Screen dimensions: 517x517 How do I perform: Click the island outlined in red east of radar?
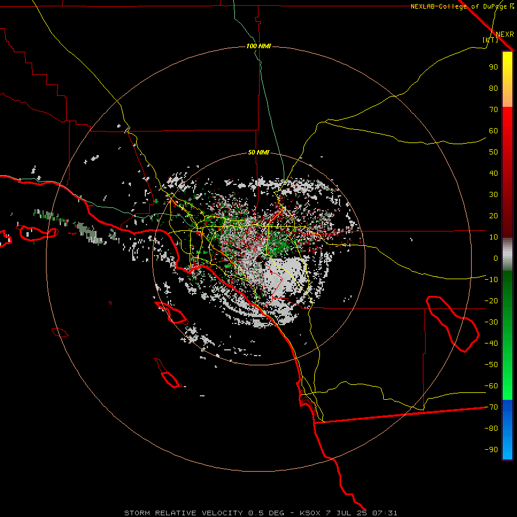tap(453, 324)
